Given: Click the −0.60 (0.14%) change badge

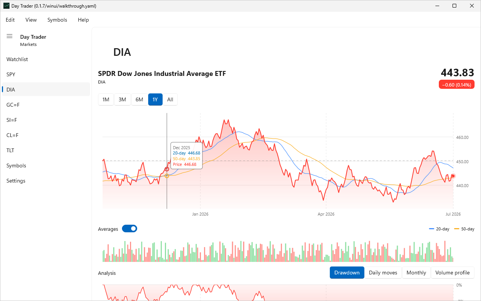Looking at the screenshot, I should point(456,85).
